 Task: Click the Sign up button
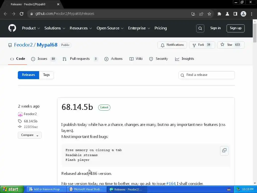click(x=235, y=28)
